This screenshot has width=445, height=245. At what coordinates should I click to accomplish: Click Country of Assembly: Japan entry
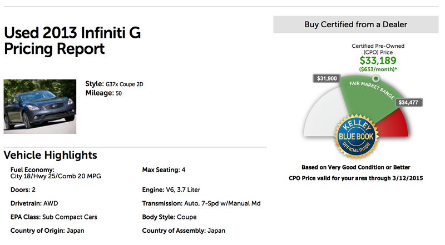(184, 231)
